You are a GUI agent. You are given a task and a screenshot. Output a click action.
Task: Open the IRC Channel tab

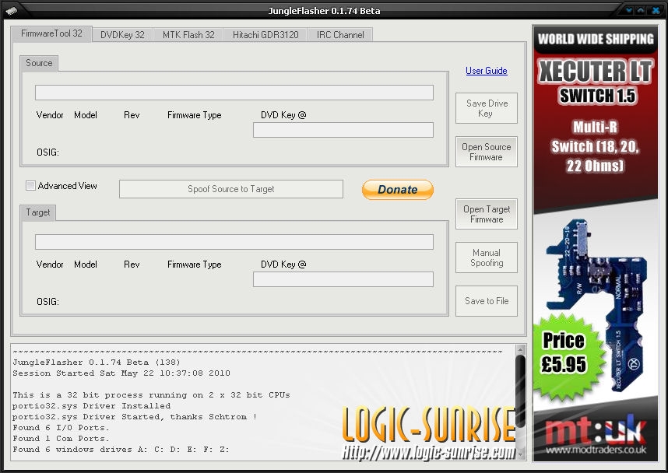340,35
